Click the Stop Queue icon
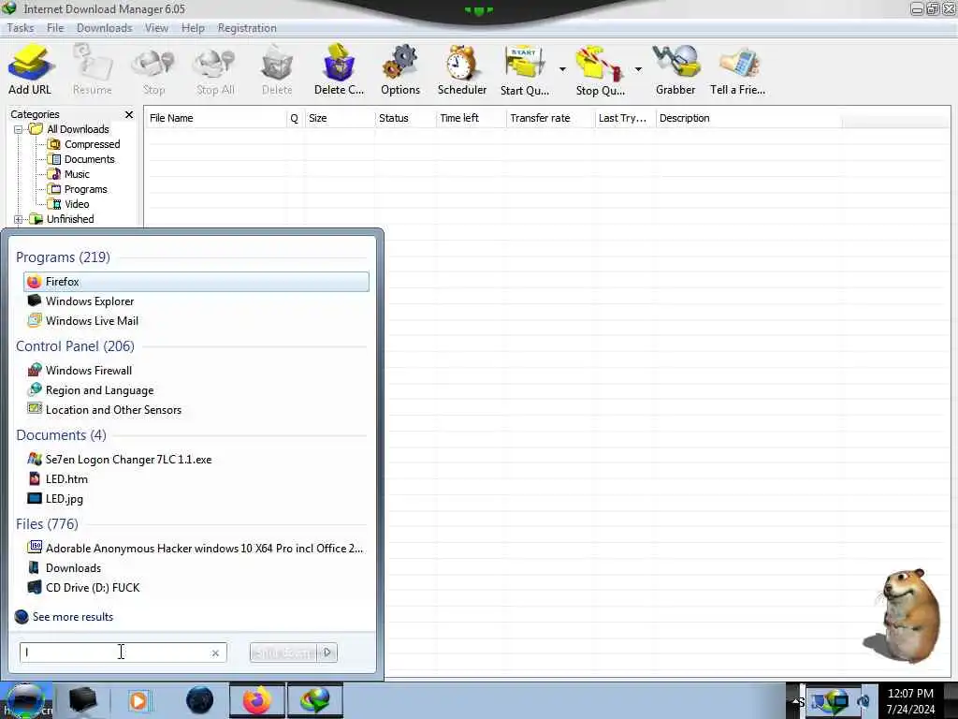The width and height of the screenshot is (958, 719). click(x=600, y=69)
